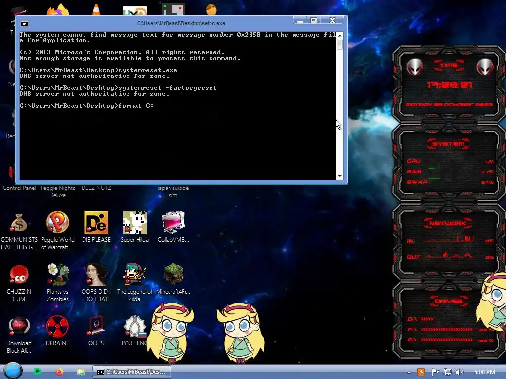Viewport: 506px width, 379px height.
Task: Click the RAM usage bar row
Action: click(x=450, y=171)
